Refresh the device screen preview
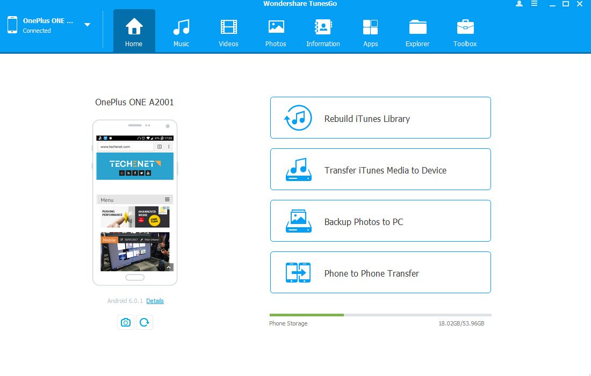 tap(144, 322)
